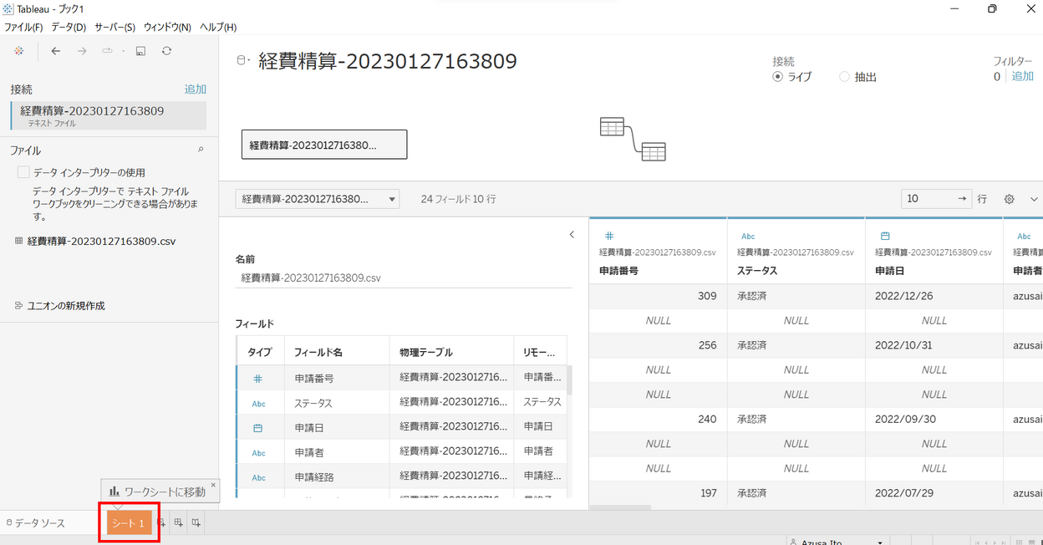Close the ワークシートに移動 tooltip

pyautogui.click(x=213, y=485)
